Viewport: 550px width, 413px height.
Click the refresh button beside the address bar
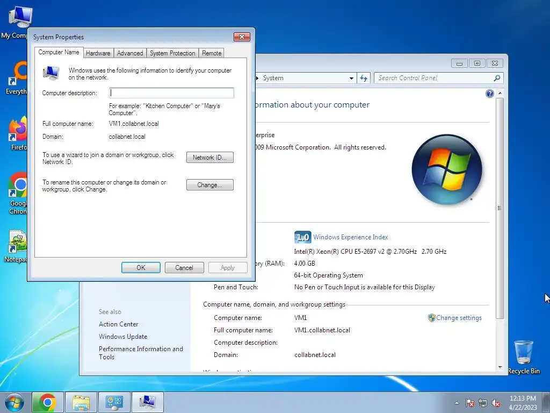[364, 78]
